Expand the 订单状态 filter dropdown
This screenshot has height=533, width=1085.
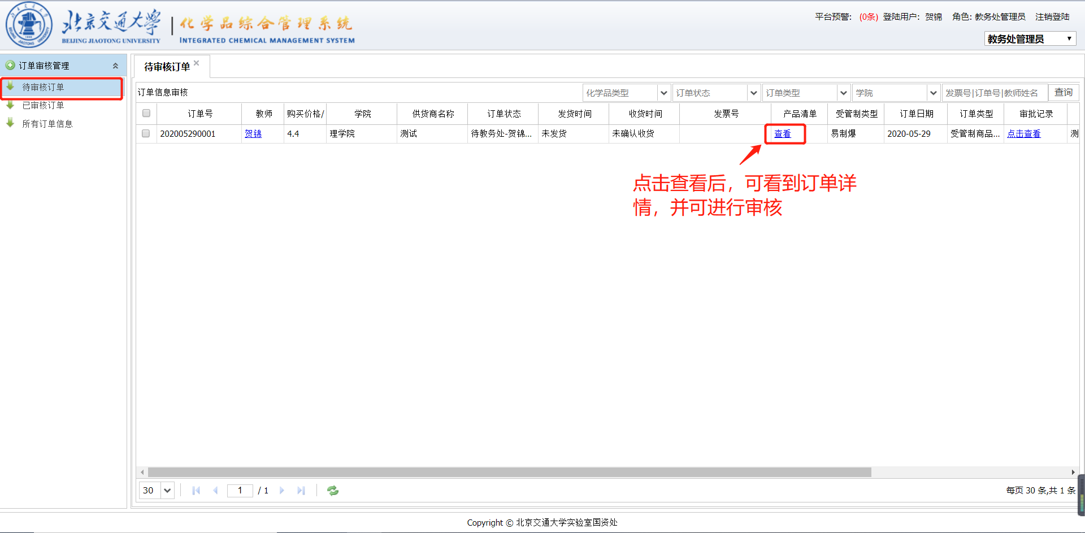(753, 93)
